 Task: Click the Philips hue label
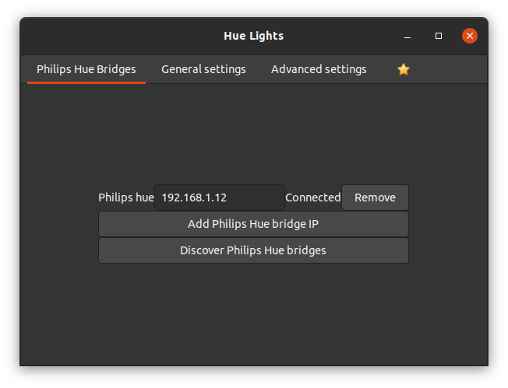[x=126, y=197]
